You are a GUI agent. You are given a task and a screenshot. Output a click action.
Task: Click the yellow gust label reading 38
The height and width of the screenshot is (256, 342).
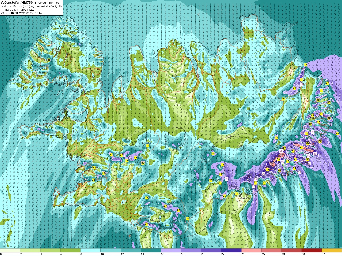point(278,159)
